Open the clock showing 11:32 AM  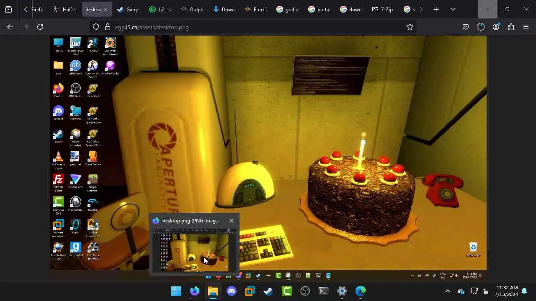[507, 291]
